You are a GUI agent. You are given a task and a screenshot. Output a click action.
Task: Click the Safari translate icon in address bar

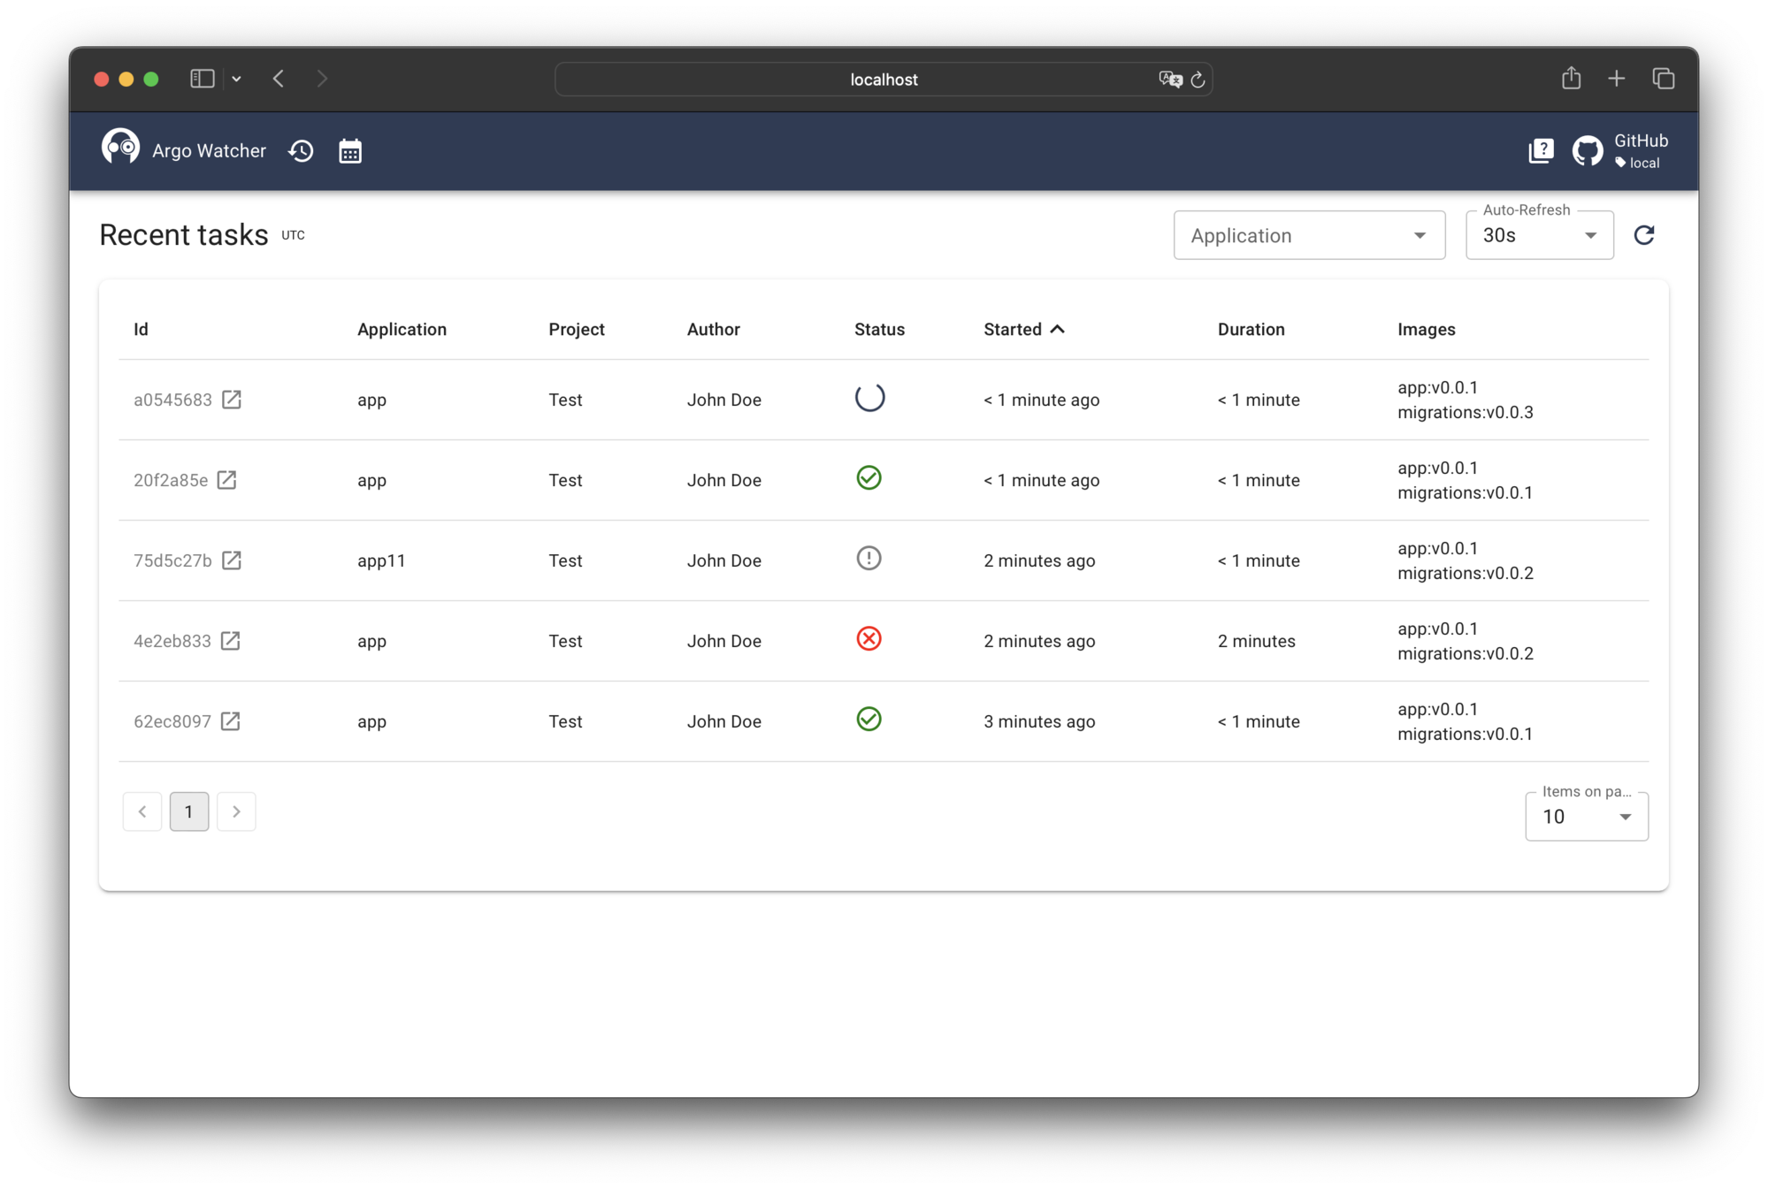click(x=1169, y=80)
